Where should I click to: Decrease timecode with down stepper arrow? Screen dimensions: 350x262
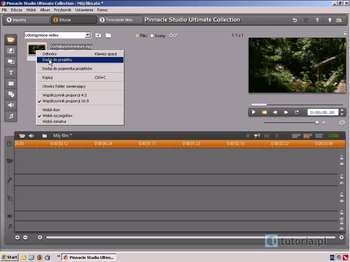(342, 114)
